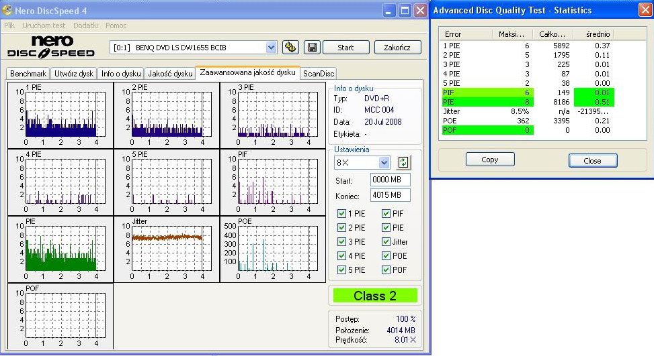Open the Plik menu
This screenshot has height=356, width=654.
pos(9,25)
